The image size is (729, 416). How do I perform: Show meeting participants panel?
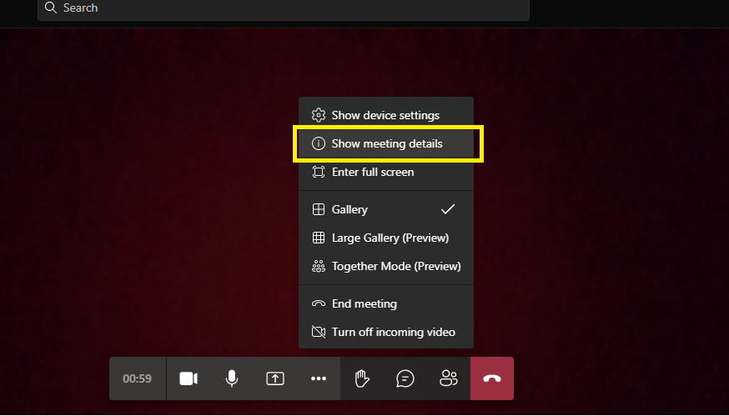click(x=449, y=378)
